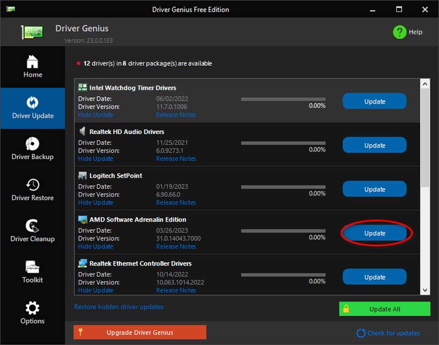This screenshot has width=439, height=345.
Task: Click driver date 01/19/2023
Action: click(x=172, y=186)
